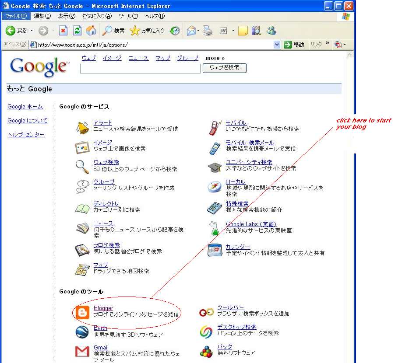Click the ツールバー eyes icon
Image resolution: width=402 pixels, height=363 pixels.
(x=206, y=312)
